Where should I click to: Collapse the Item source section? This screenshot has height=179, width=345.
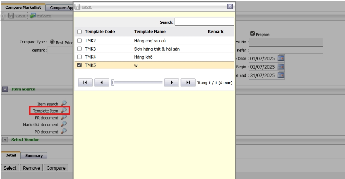(x=5, y=89)
